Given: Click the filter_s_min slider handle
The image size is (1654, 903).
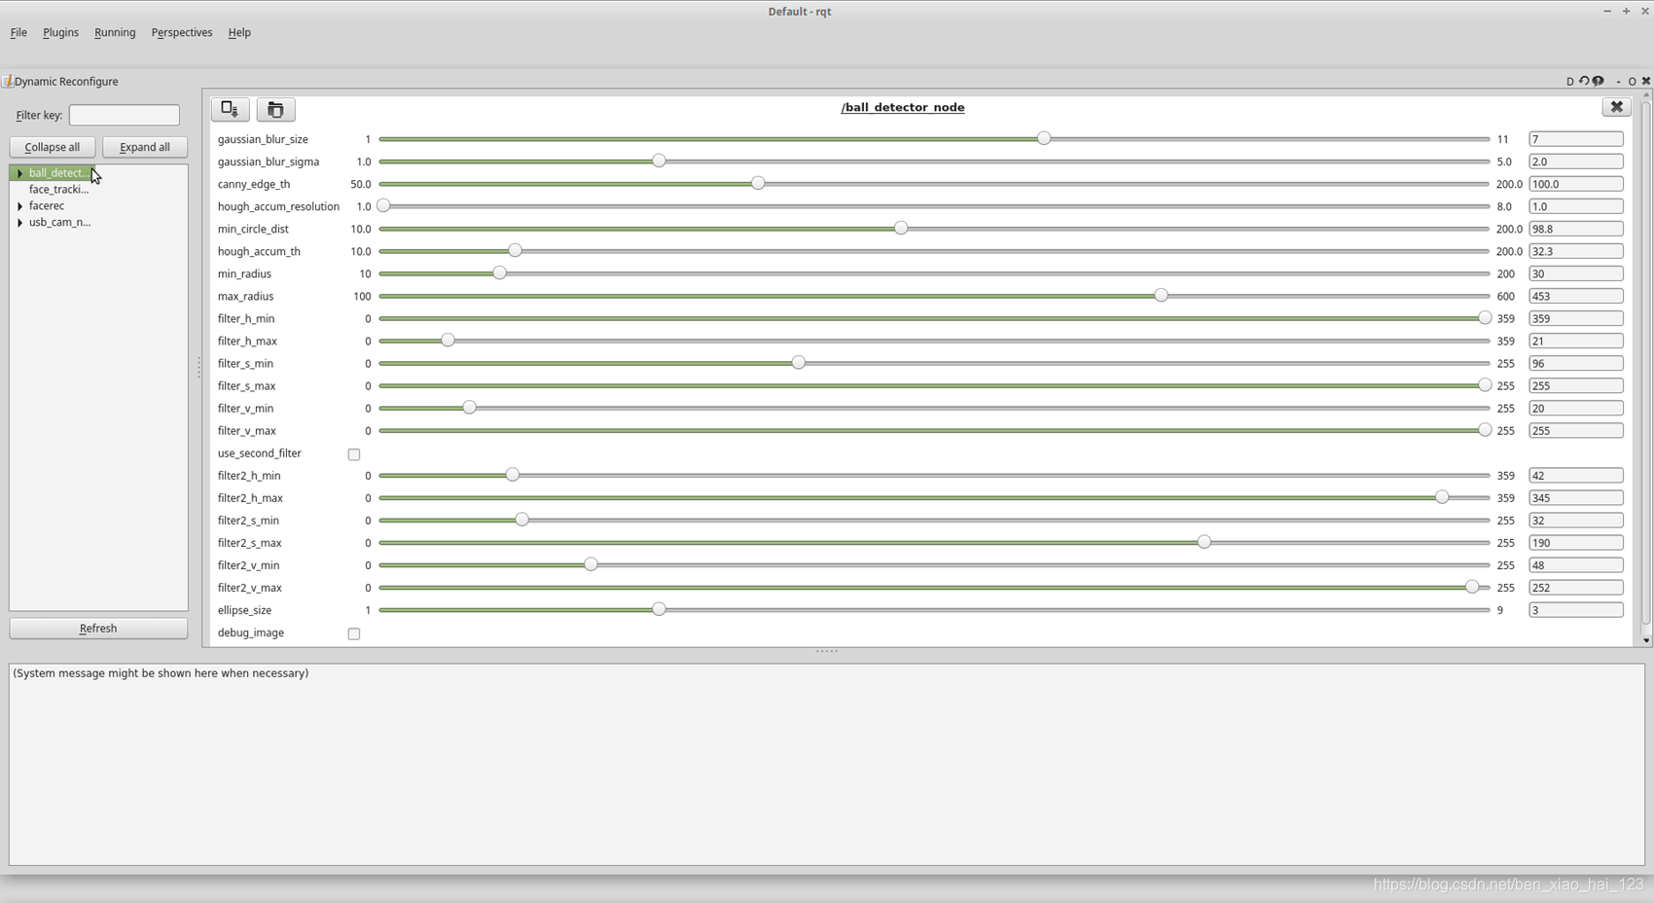Looking at the screenshot, I should [x=799, y=363].
